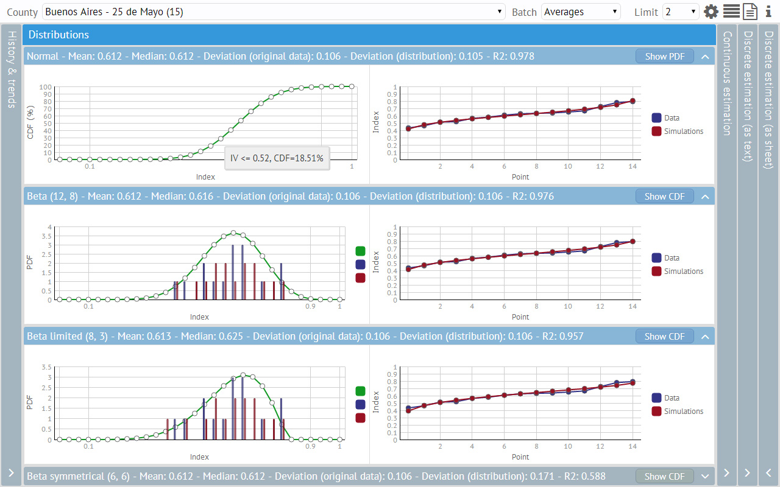
Task: Open the Batch Averages dropdown
Action: [581, 12]
